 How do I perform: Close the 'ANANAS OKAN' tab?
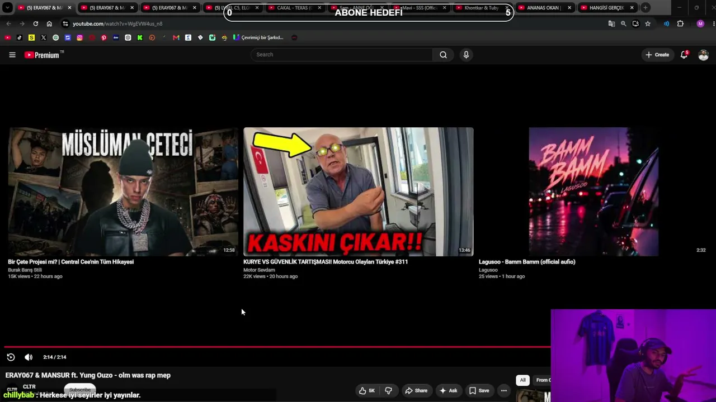pos(569,8)
